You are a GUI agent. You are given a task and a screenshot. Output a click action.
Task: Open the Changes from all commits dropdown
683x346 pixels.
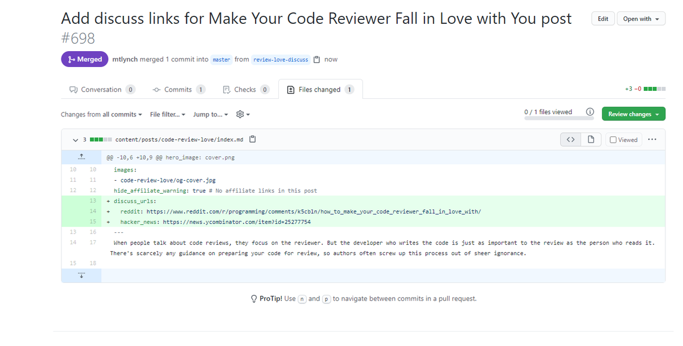click(x=101, y=114)
